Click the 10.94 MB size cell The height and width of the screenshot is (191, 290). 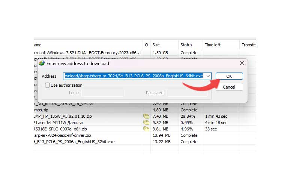tap(161, 135)
